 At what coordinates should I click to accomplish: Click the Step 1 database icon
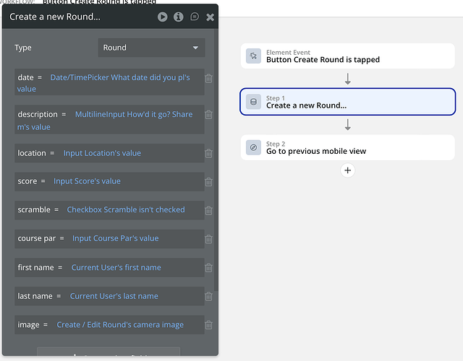click(x=253, y=102)
